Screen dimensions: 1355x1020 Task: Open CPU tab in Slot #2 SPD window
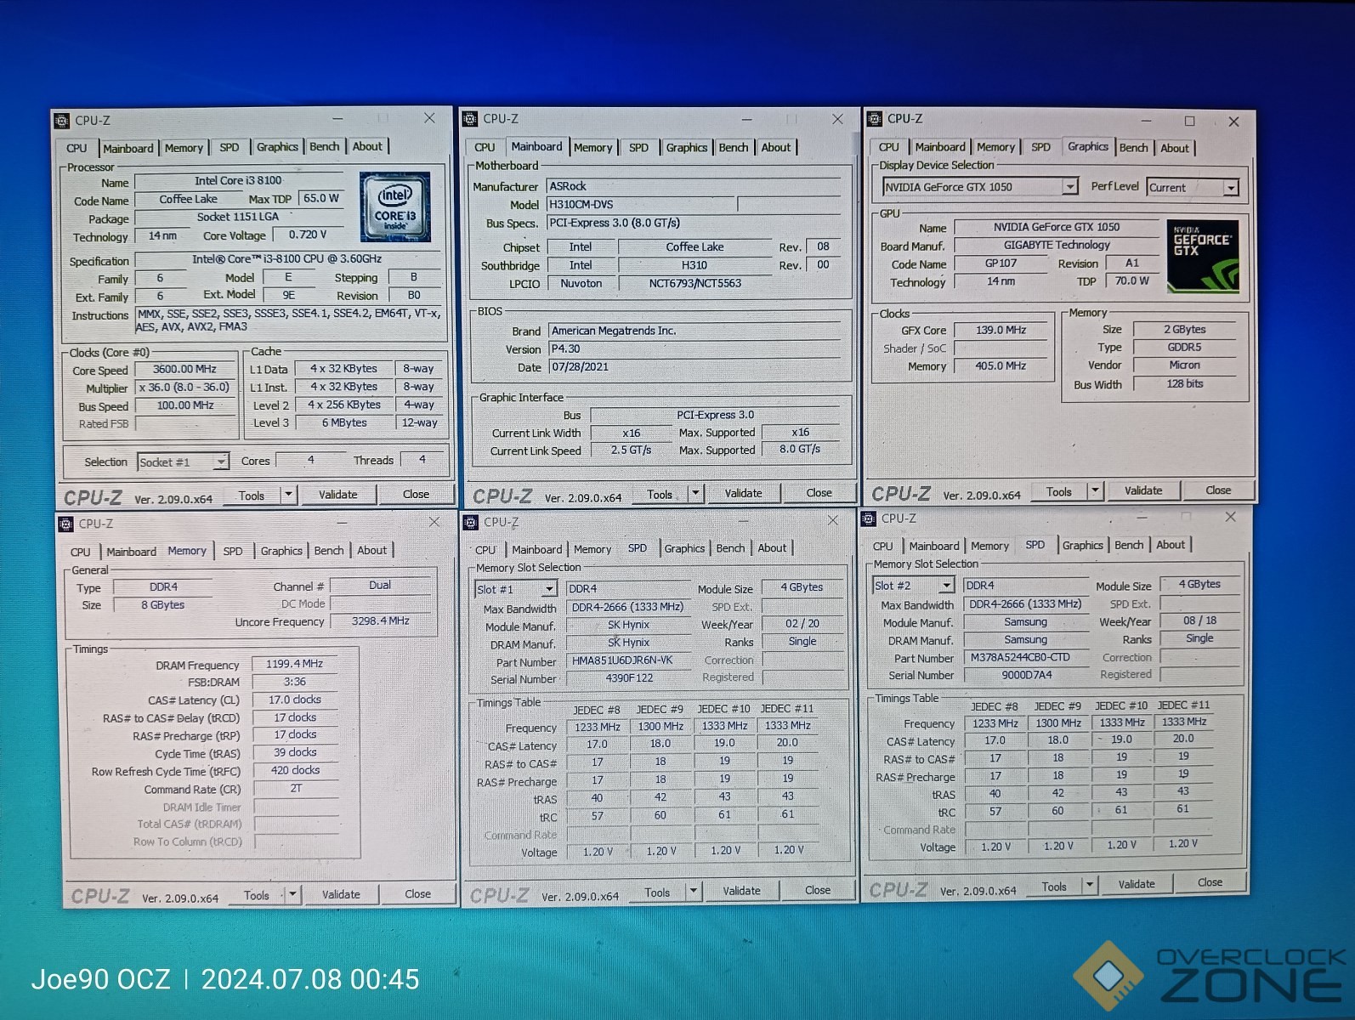click(x=882, y=546)
